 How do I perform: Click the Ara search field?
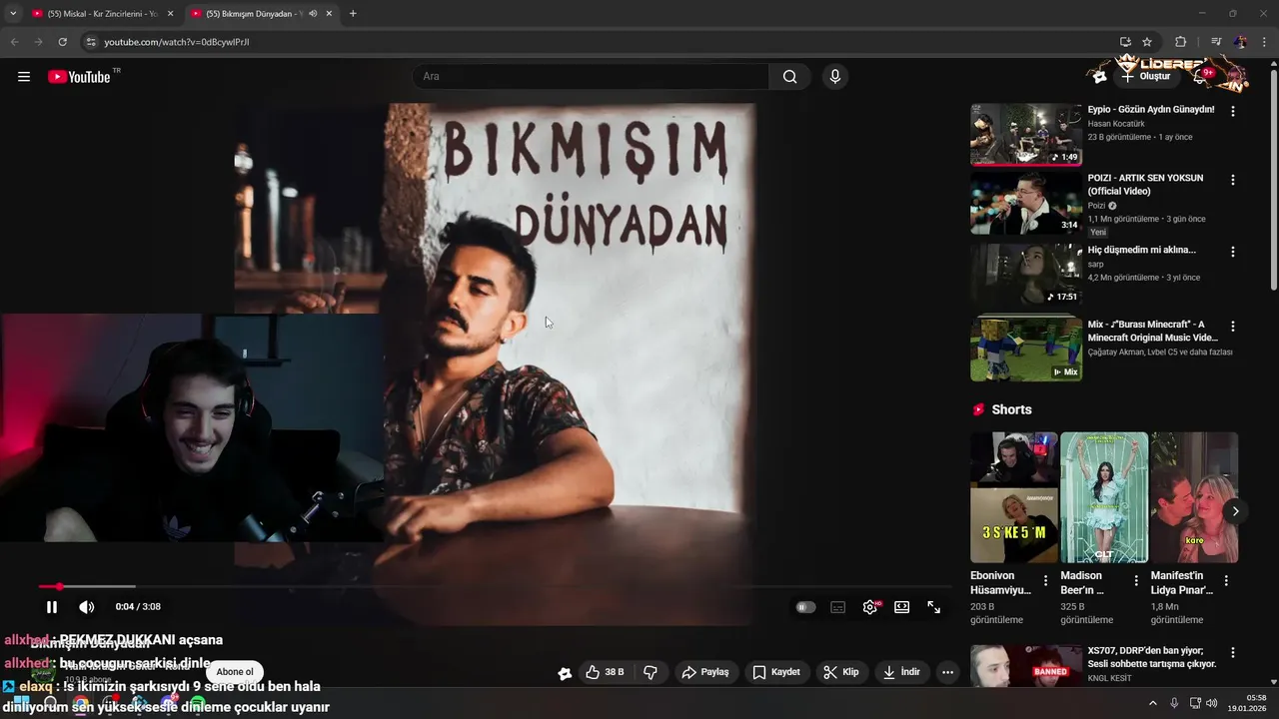point(590,77)
